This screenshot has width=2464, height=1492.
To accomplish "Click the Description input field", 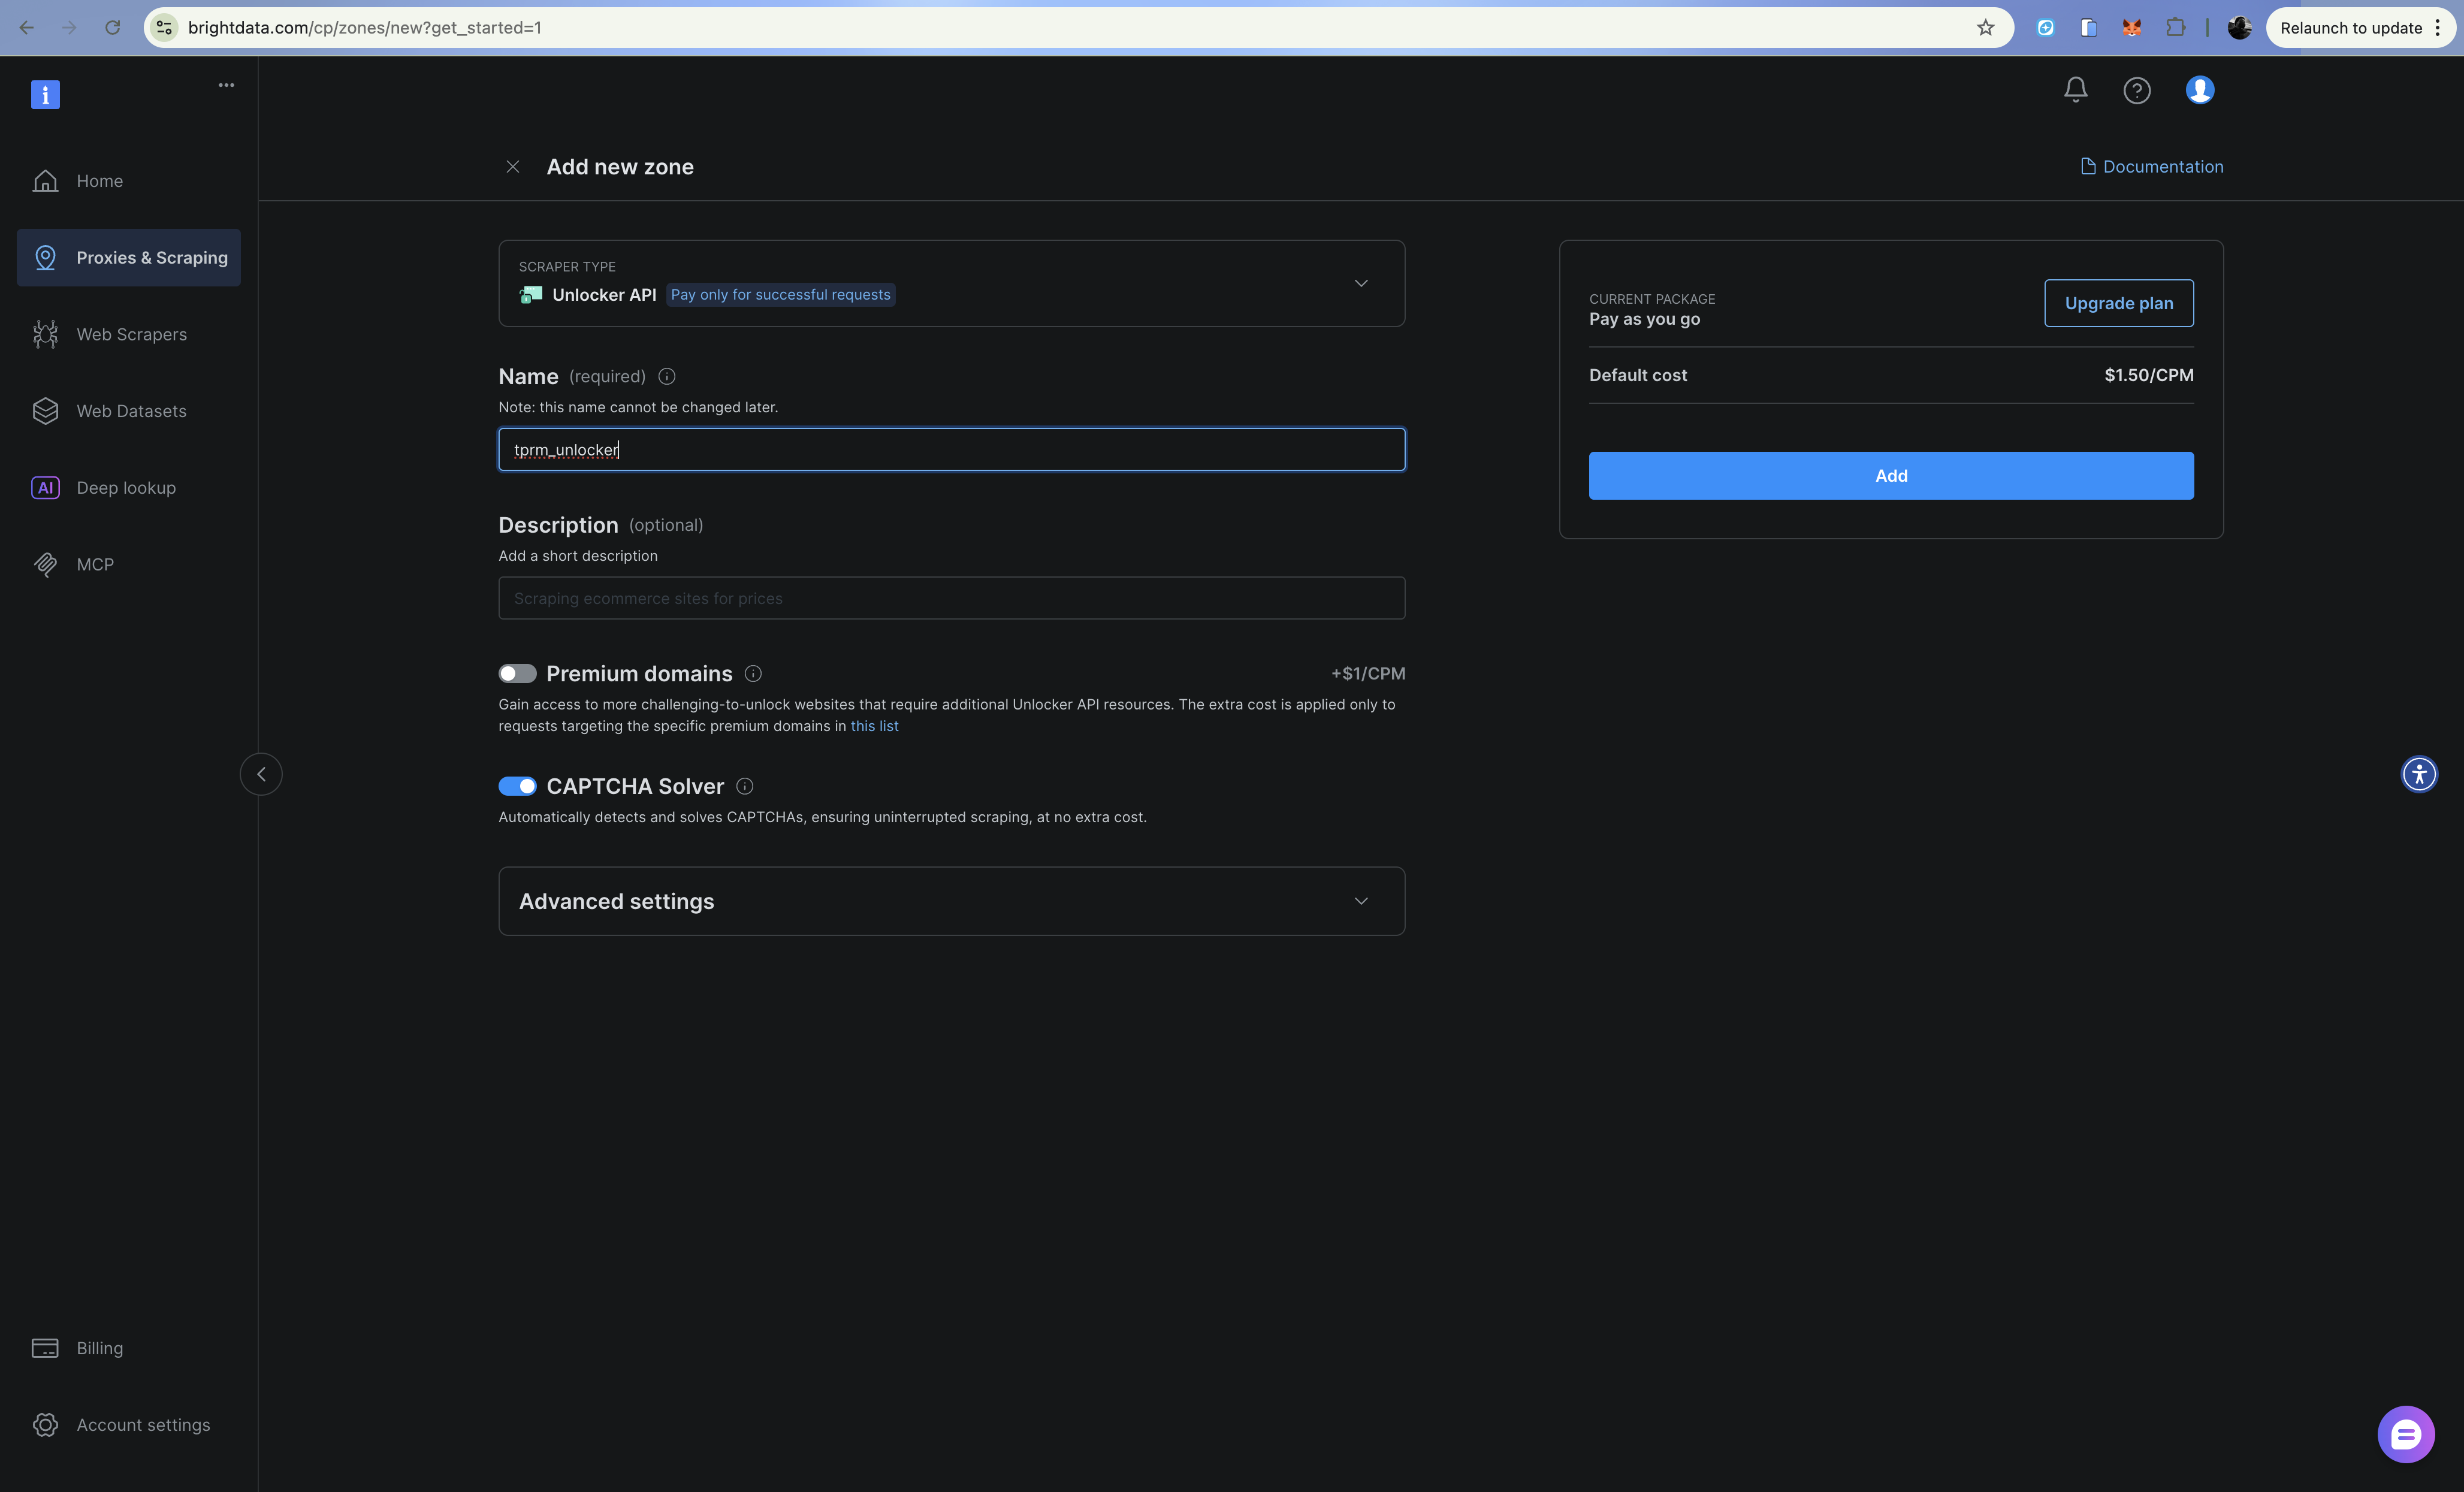I will 950,598.
